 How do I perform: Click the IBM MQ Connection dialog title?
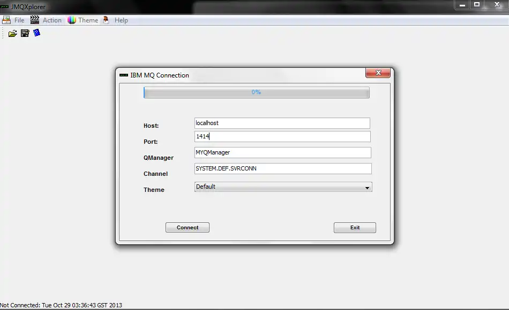tap(160, 75)
